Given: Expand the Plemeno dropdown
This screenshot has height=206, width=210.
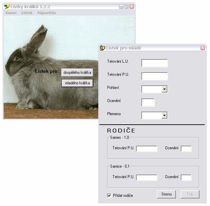Looking at the screenshot, I should (164, 115).
